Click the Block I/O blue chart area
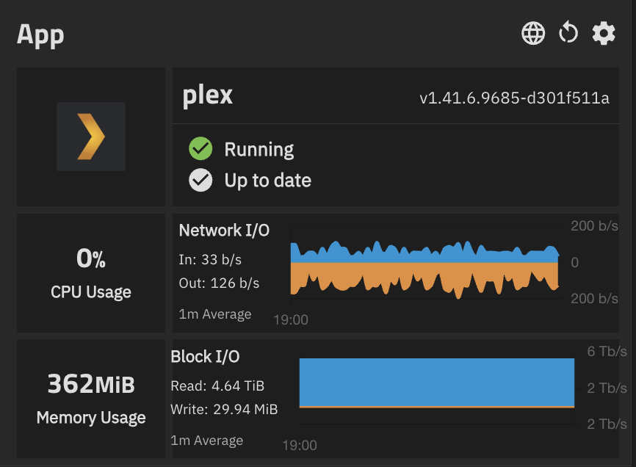This screenshot has height=467, width=636. [437, 382]
